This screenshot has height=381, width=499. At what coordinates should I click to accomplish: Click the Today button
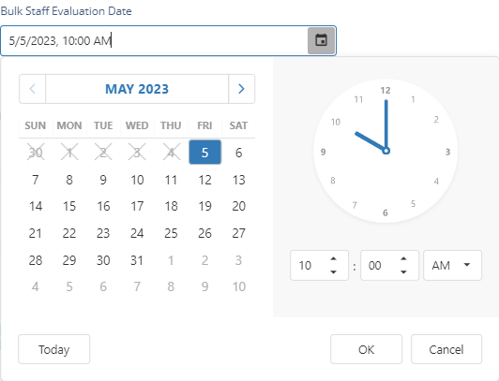[54, 349]
